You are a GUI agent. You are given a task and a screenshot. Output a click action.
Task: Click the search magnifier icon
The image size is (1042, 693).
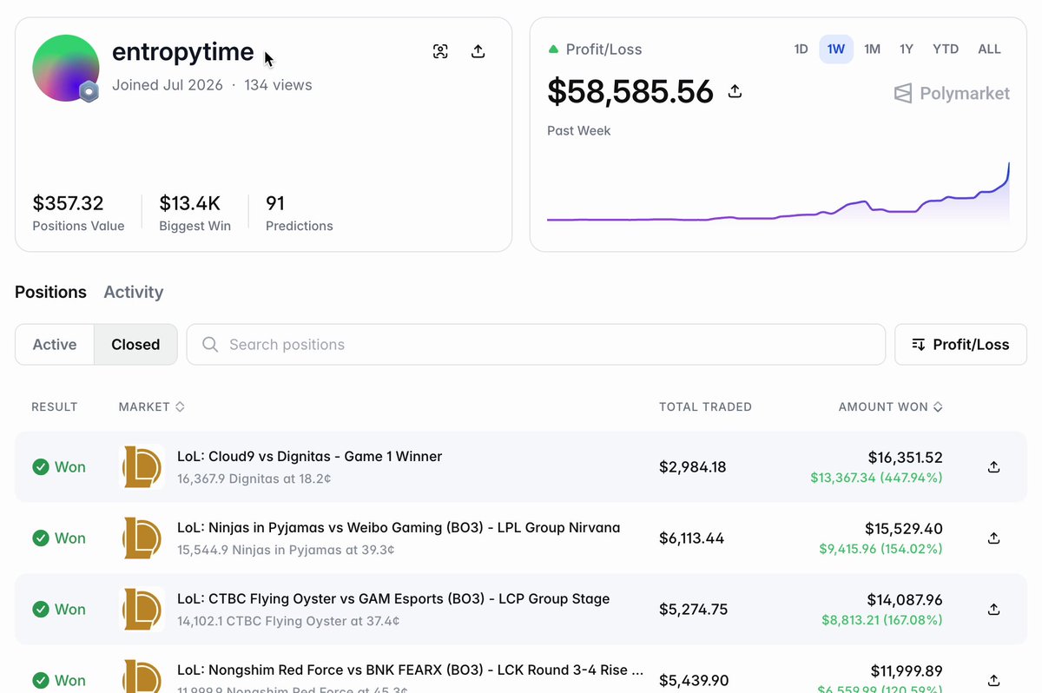click(209, 345)
